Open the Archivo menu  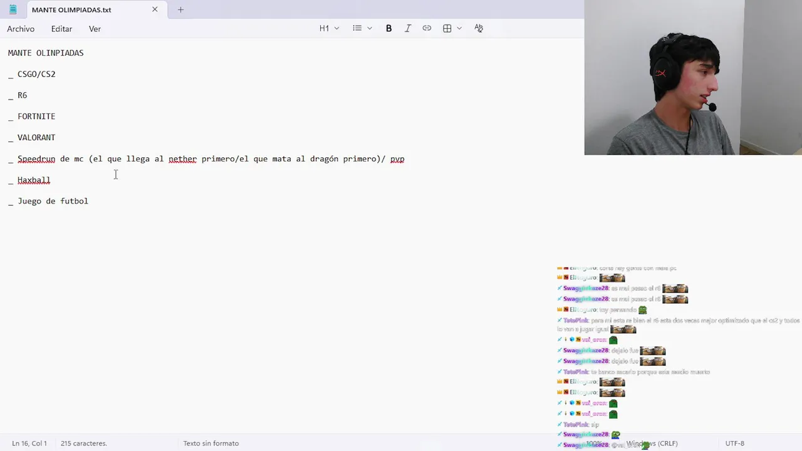coord(21,29)
